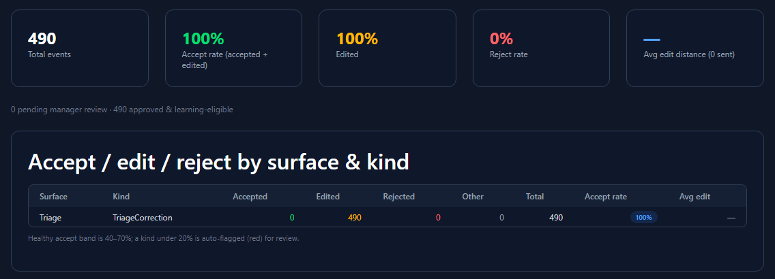
Task: Select the Rejected column header
Action: pos(398,196)
